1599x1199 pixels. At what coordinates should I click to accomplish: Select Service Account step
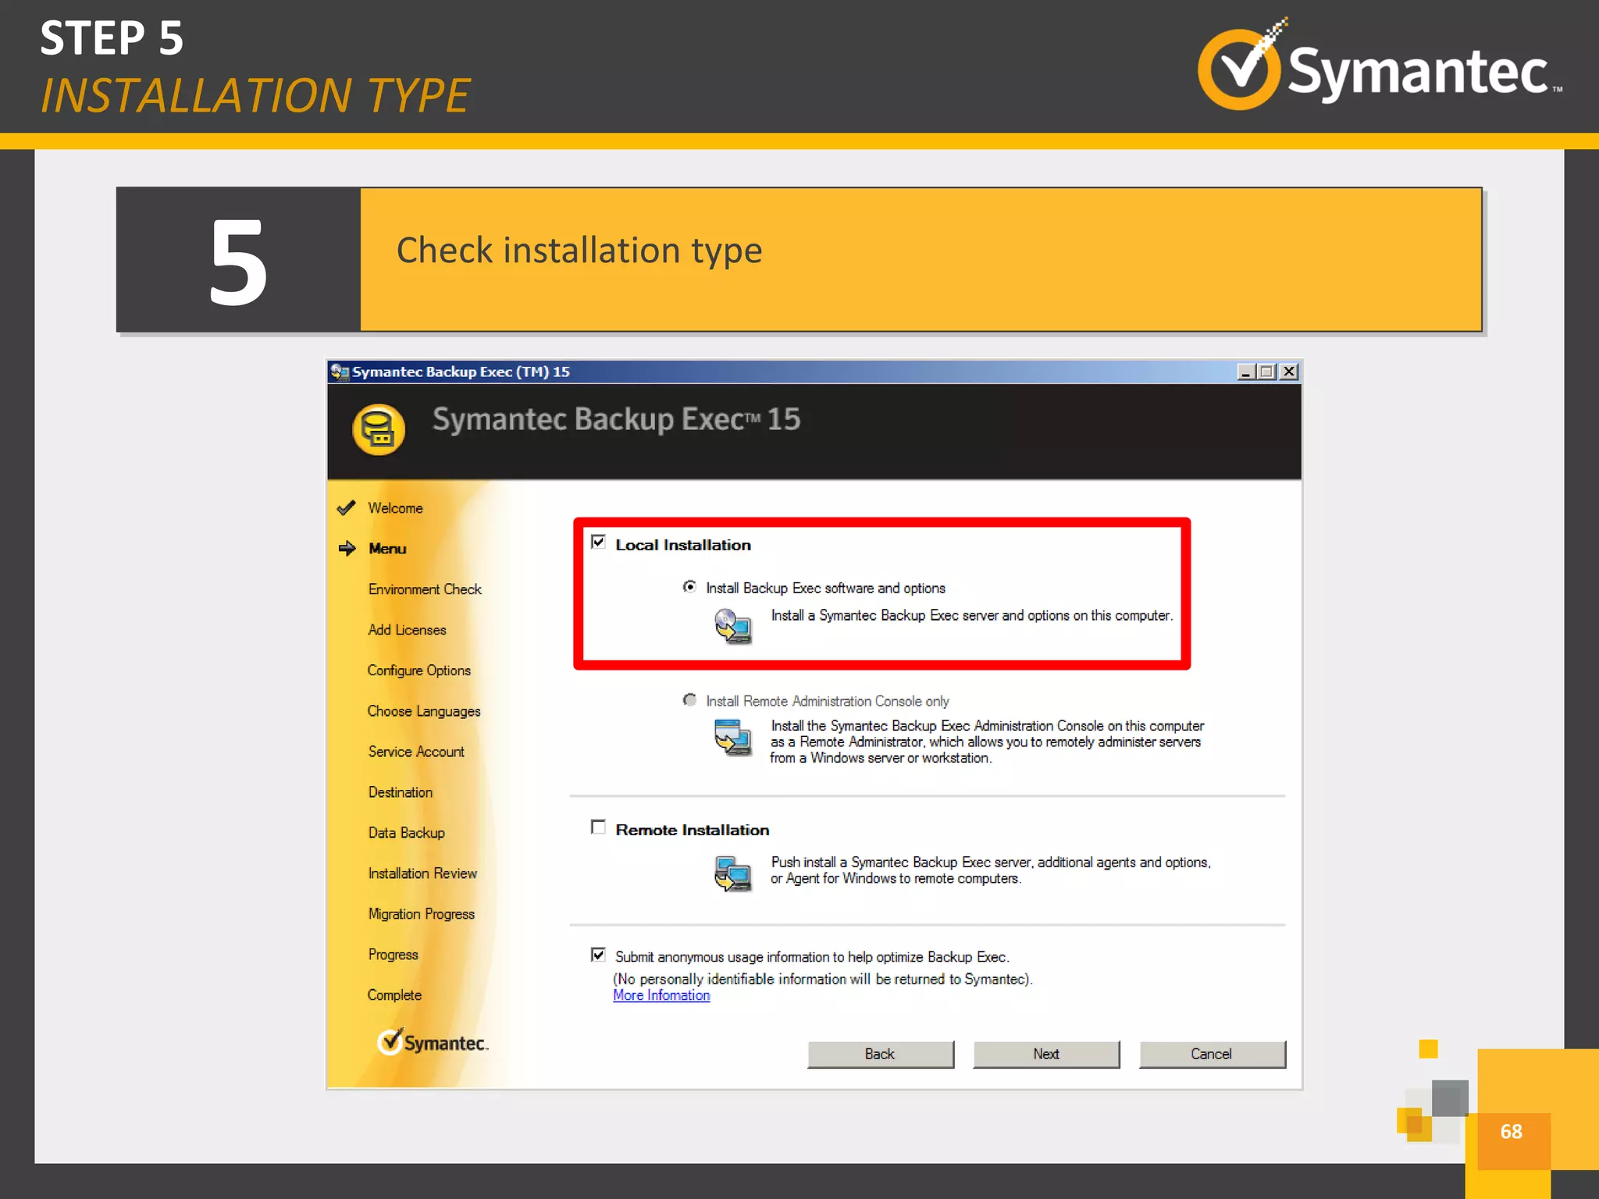(x=416, y=752)
